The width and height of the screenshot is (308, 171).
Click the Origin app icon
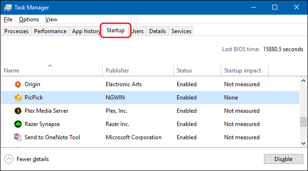click(x=18, y=84)
